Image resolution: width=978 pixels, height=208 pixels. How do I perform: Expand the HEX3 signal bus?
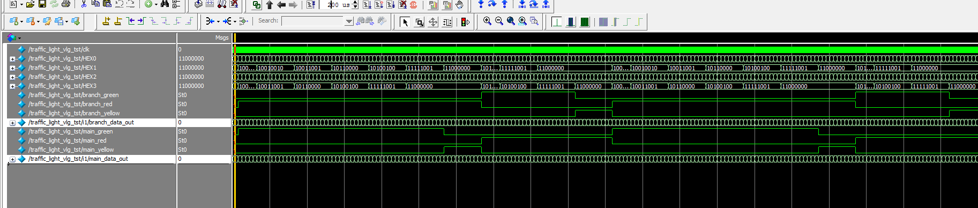click(12, 86)
